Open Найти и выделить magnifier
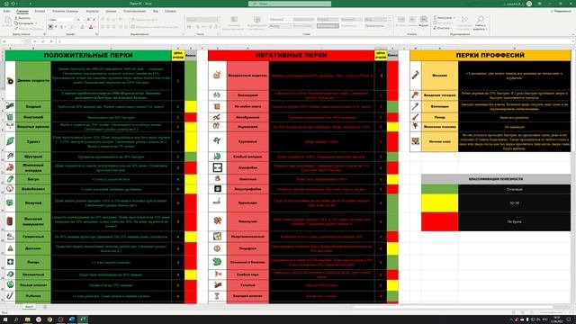The height and width of the screenshot is (324, 576). [481, 22]
